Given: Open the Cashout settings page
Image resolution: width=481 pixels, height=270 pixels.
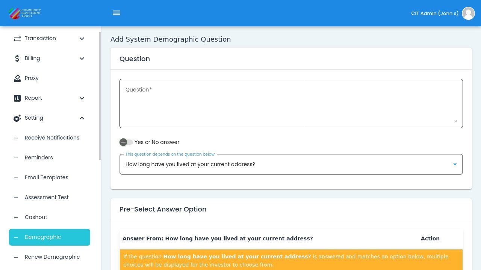Looking at the screenshot, I should (x=36, y=217).
